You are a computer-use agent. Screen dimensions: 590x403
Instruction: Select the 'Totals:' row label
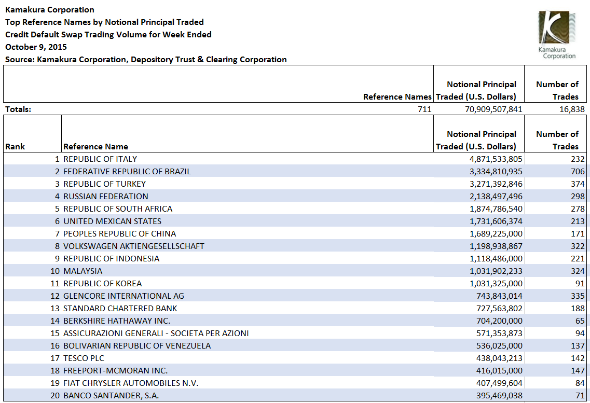[x=18, y=109]
